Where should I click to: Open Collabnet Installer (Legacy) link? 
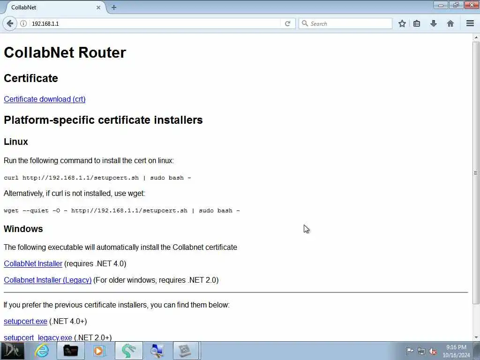coord(47,280)
